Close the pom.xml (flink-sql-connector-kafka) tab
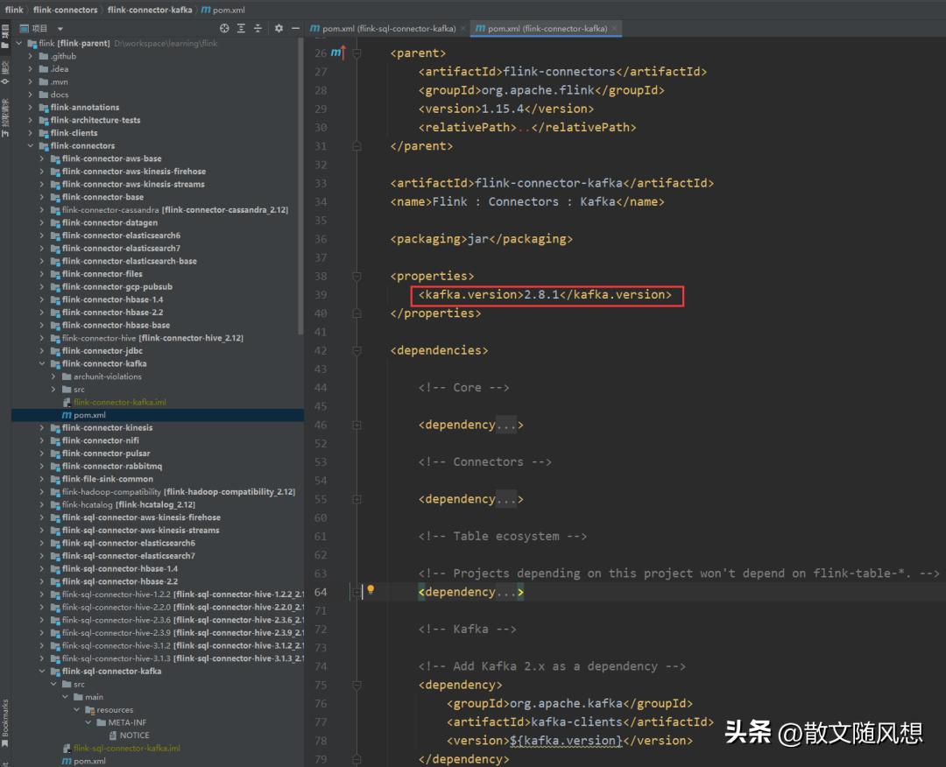This screenshot has width=946, height=767. [x=463, y=29]
